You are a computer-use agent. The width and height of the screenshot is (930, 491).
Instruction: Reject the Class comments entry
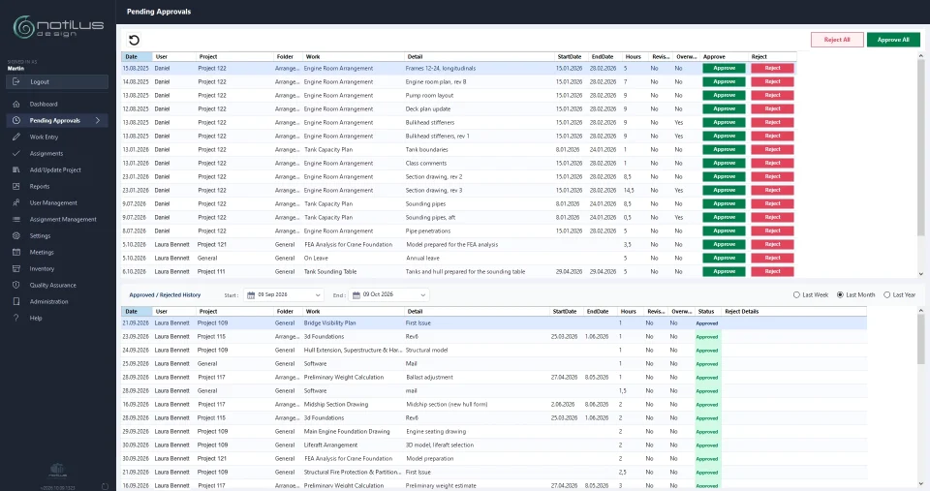772,163
